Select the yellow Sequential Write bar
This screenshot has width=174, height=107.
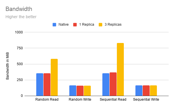[153, 91]
